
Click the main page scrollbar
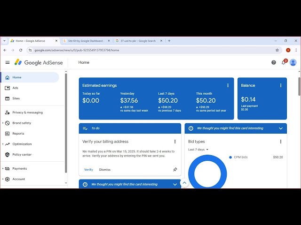pos(299,86)
